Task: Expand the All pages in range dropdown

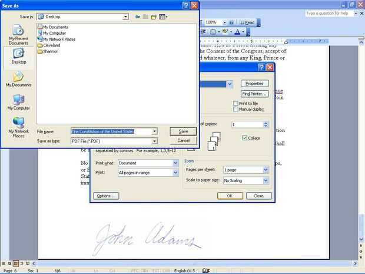Action: 176,173
